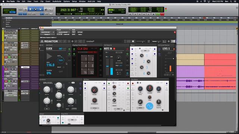The image size is (239, 134).
Task: Click the Pro Tools record button in transport
Action: 162,14
